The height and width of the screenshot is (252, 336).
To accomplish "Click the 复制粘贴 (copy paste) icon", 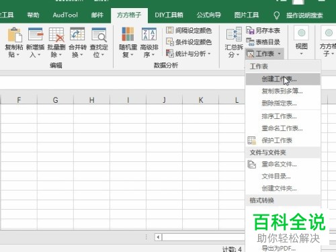I will (15, 35).
